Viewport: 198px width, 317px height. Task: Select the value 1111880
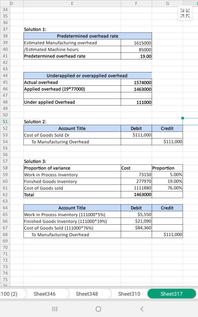tap(136, 188)
